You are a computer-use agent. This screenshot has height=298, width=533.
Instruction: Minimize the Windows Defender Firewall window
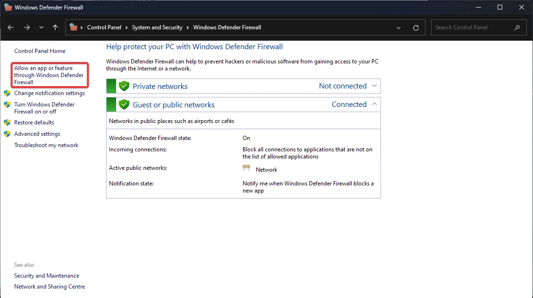[479, 7]
